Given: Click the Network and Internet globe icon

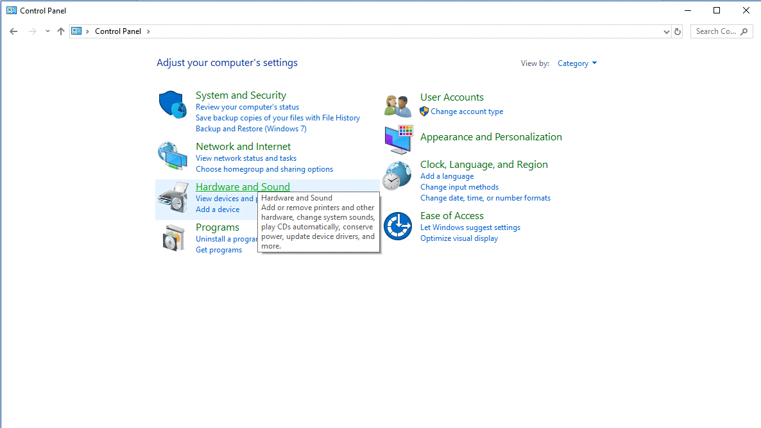Looking at the screenshot, I should pyautogui.click(x=173, y=156).
